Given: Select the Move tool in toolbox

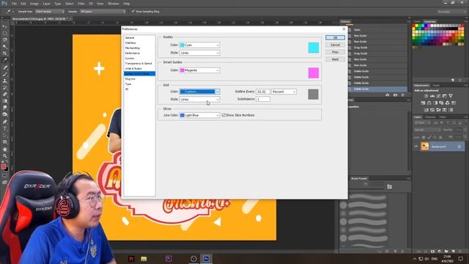Looking at the screenshot, I should pos(5,26).
